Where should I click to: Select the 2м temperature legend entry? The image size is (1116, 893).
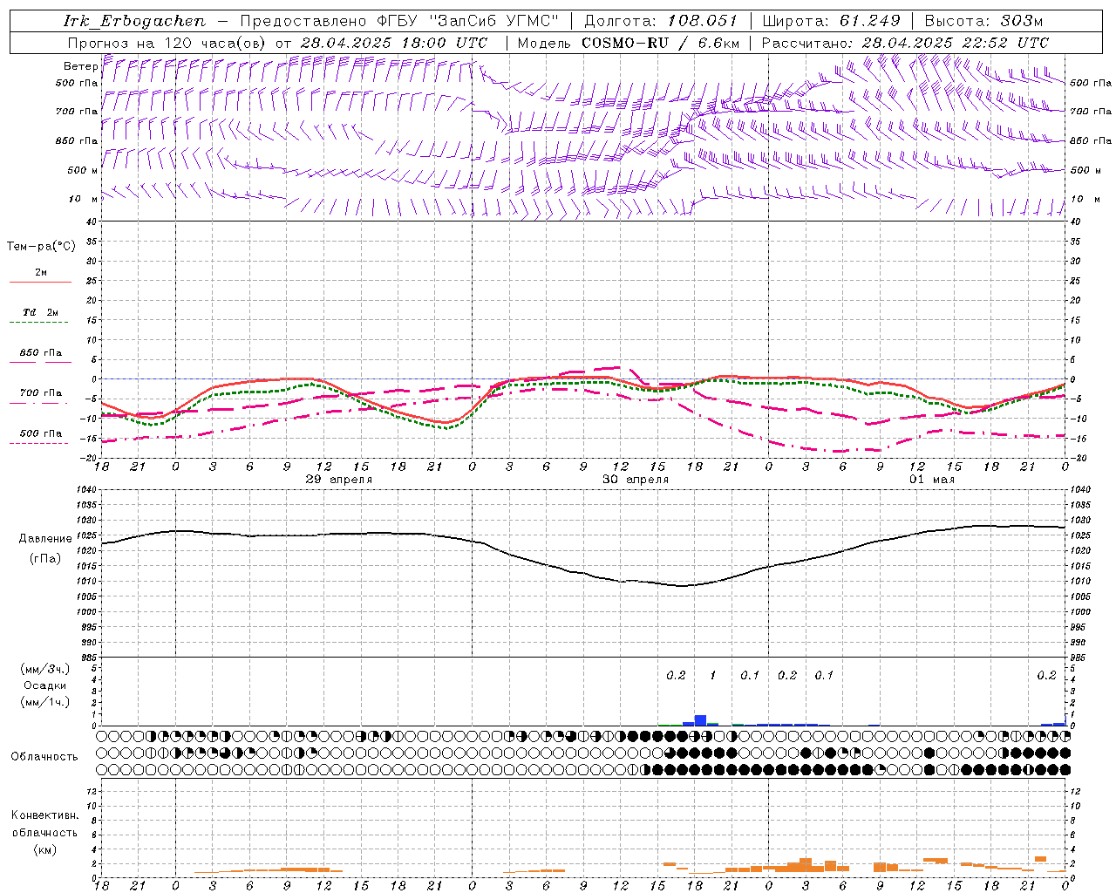click(41, 273)
